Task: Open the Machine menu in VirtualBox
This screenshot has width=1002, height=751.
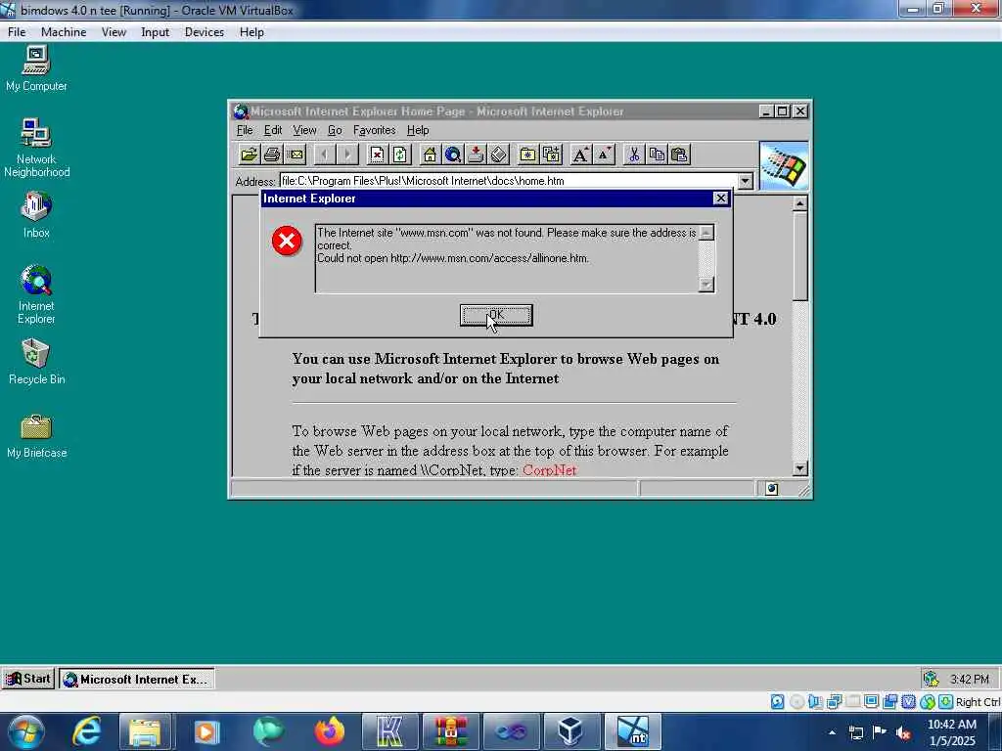Action: tap(64, 32)
